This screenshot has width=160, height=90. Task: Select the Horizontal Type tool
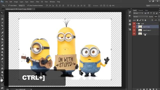coord(2,62)
